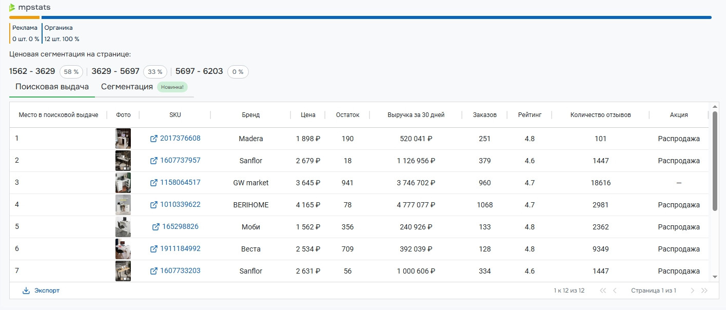Screen dimensions: 726x310
Task: Open external link icon for SKU 165298826
Action: pyautogui.click(x=155, y=227)
